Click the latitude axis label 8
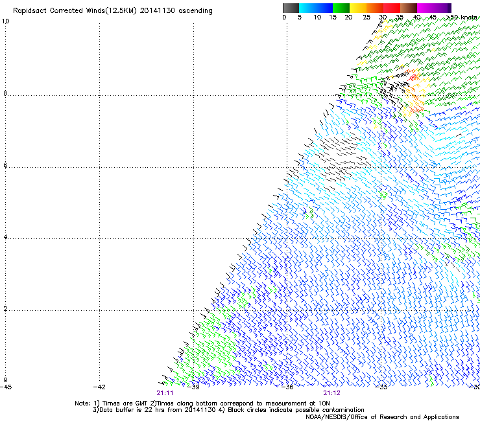Viewport: 480px width, 421px height. point(5,93)
